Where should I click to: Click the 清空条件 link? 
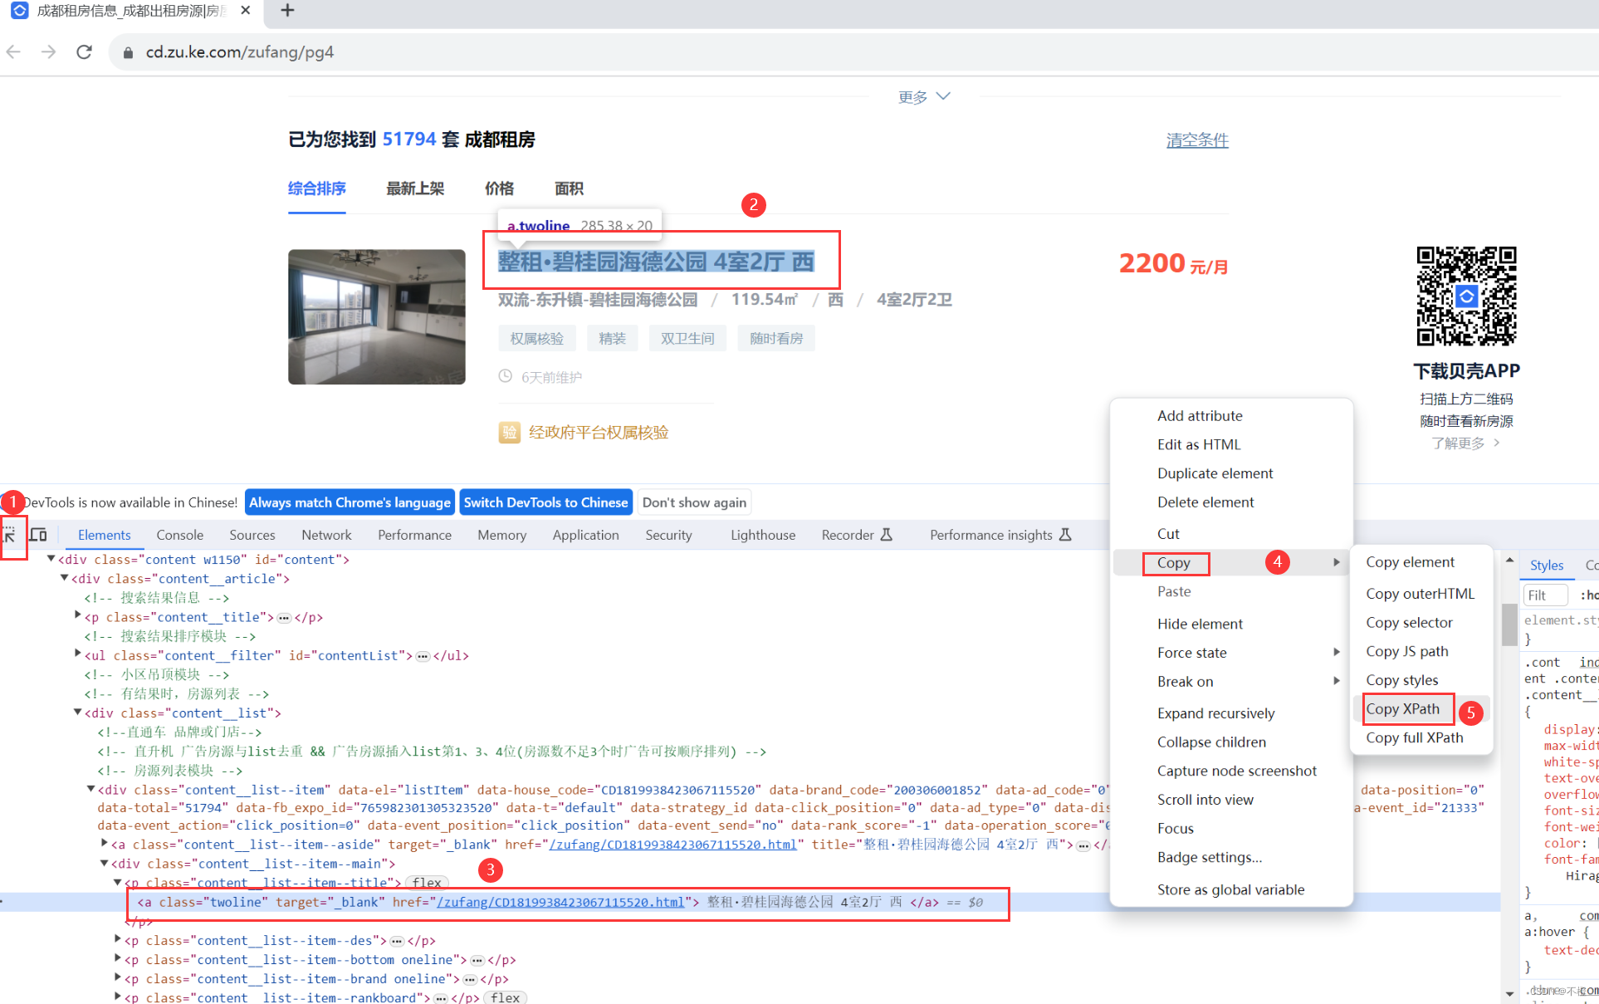click(1196, 140)
